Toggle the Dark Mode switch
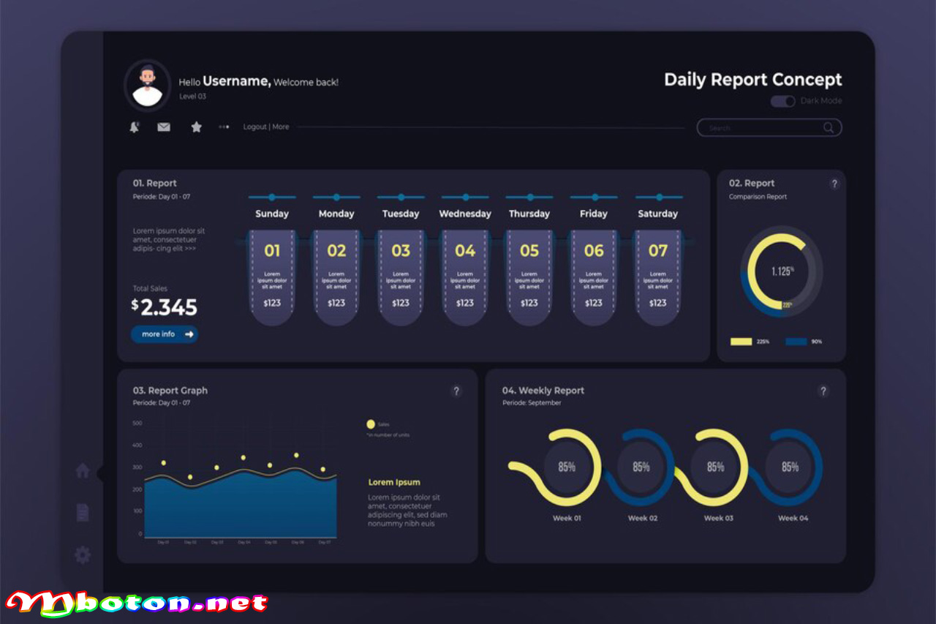 782,101
